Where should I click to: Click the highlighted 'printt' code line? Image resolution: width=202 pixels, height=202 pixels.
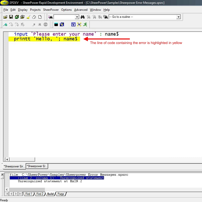44,39
